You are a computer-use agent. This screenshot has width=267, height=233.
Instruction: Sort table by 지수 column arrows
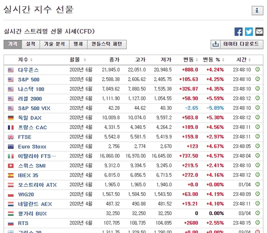coord(31,60)
